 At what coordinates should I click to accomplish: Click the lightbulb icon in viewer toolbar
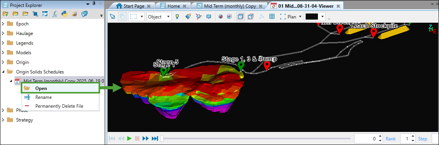pyautogui.click(x=177, y=17)
